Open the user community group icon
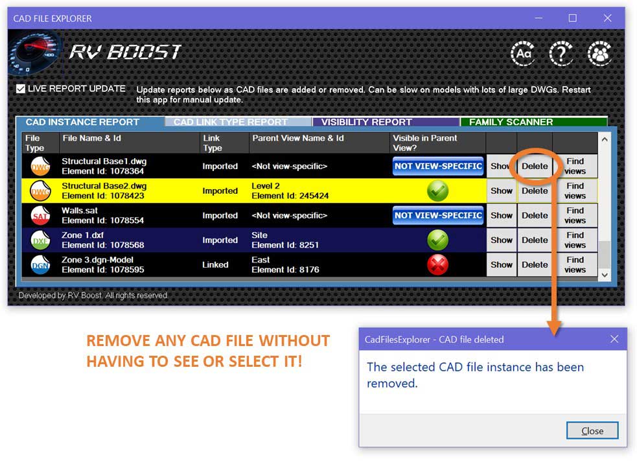The image size is (637, 464). tap(599, 53)
